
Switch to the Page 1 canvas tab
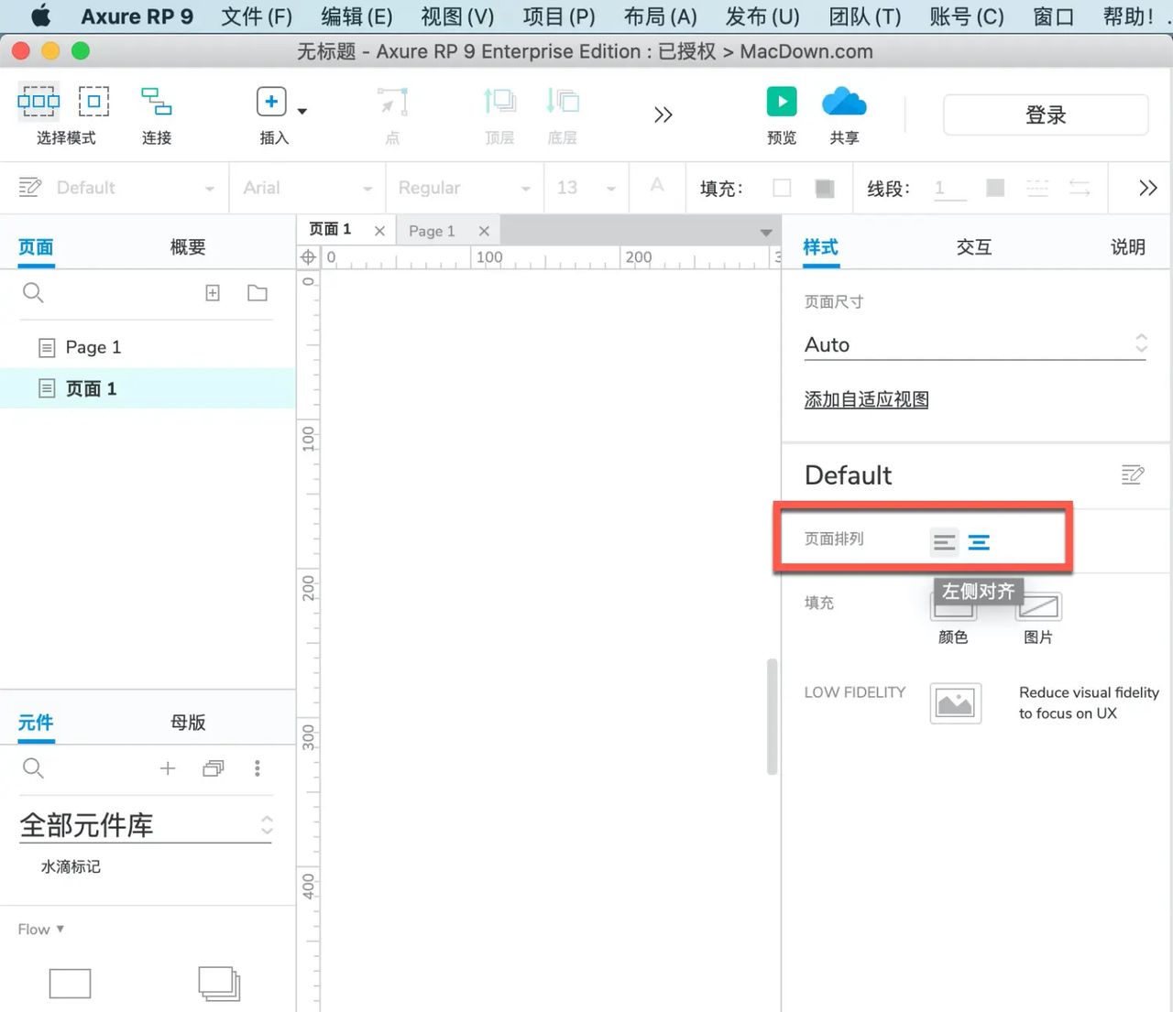click(432, 231)
